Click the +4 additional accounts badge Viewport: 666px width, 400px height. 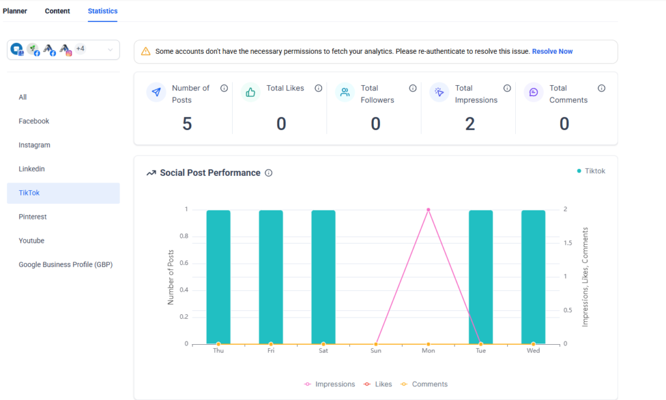[80, 49]
